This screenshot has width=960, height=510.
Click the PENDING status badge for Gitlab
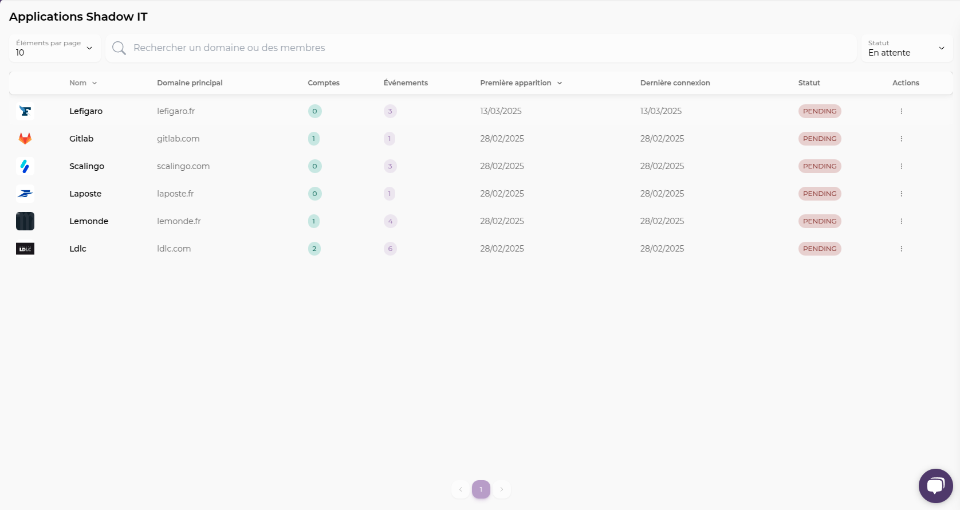click(819, 139)
